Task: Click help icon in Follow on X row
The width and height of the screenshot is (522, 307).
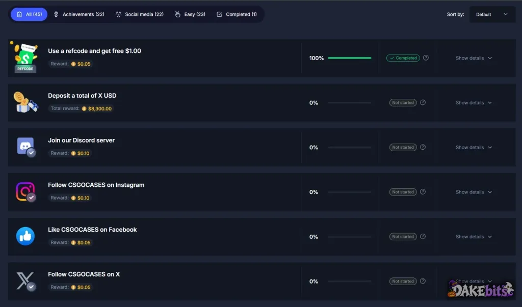Action: (x=423, y=281)
